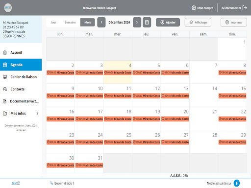The height and width of the screenshot is (188, 251).
Task: Open Miranda Coste event on December 3
Action: 89,72
